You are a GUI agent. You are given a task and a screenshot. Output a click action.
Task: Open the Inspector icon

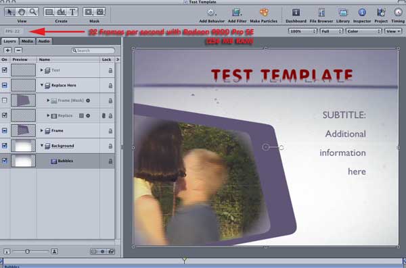[x=362, y=12]
